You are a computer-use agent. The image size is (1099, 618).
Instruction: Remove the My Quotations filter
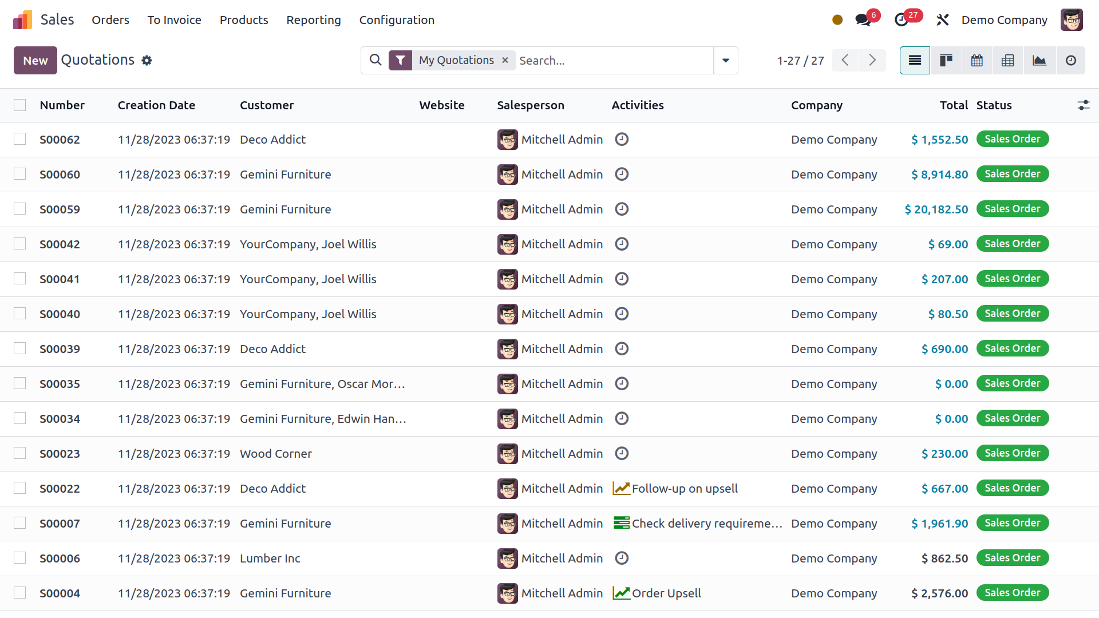coord(505,60)
